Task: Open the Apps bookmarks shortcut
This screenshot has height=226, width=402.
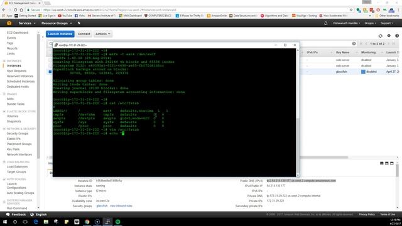Action: click(7, 16)
